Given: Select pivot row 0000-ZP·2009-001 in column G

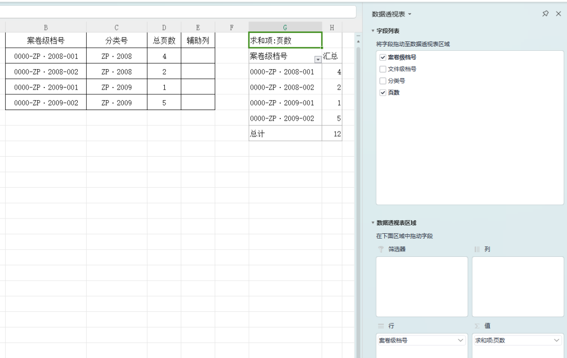Looking at the screenshot, I should point(285,103).
